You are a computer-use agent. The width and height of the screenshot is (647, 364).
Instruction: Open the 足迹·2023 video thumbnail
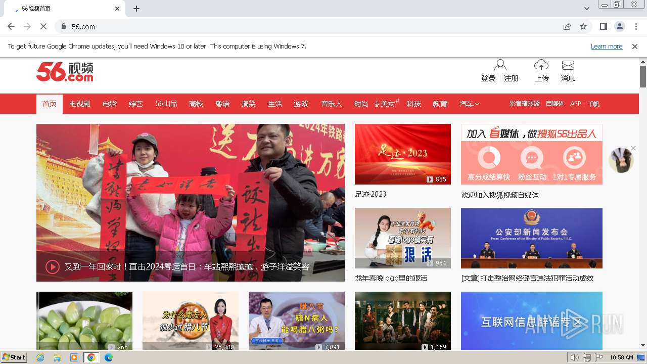[x=403, y=154]
